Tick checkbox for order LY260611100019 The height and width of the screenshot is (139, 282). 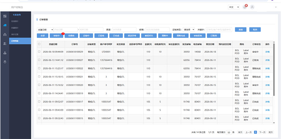tap(39, 93)
